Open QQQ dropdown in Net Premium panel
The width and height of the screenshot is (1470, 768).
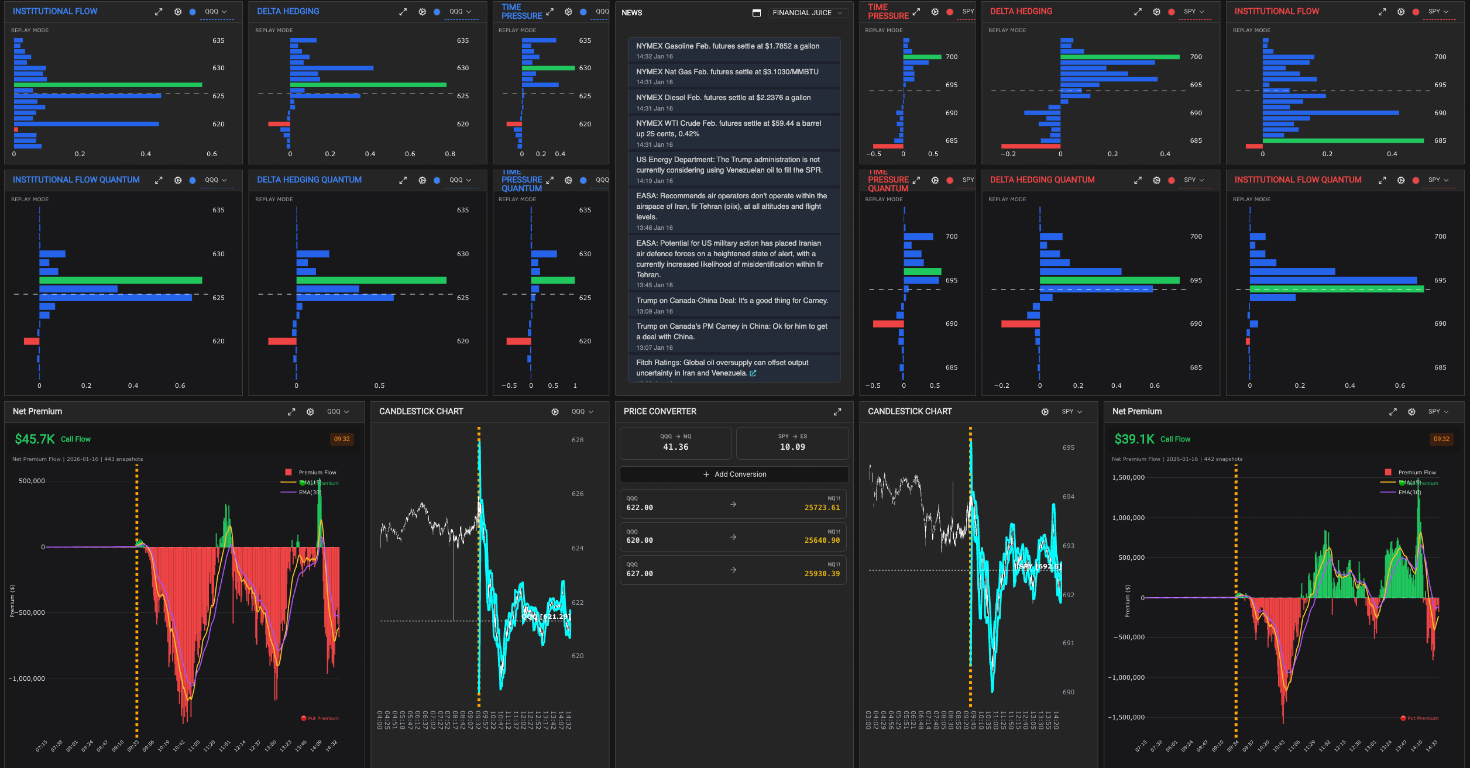click(338, 412)
